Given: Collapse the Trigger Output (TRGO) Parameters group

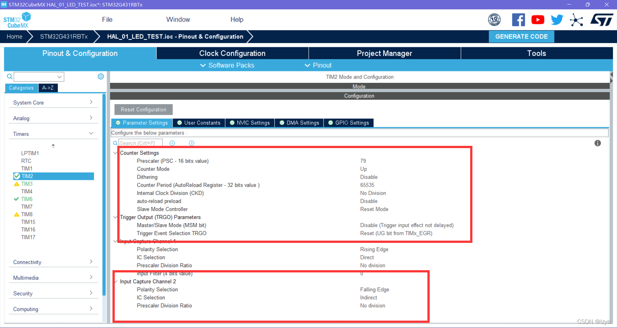Looking at the screenshot, I should pos(115,217).
